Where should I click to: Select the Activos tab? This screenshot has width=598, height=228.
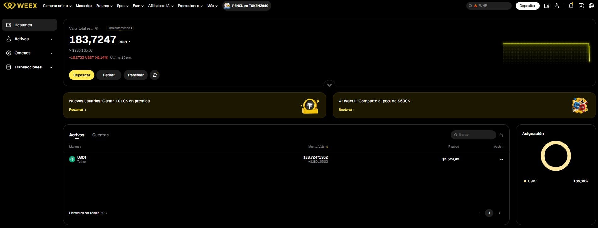tap(77, 135)
